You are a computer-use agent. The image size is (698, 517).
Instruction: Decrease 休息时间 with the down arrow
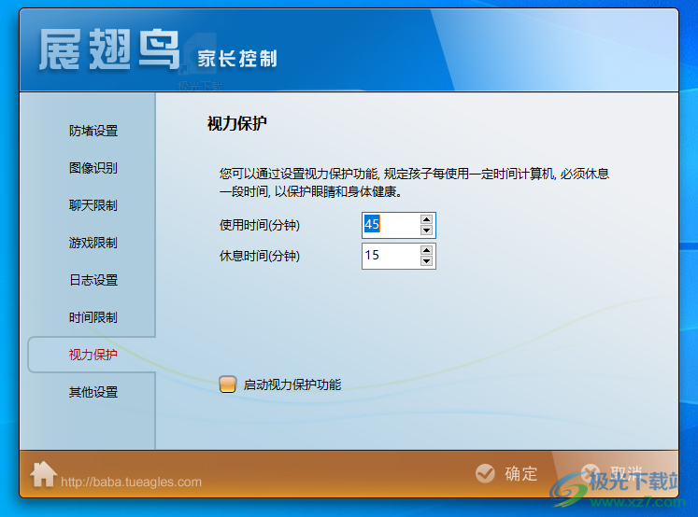pyautogui.click(x=426, y=261)
